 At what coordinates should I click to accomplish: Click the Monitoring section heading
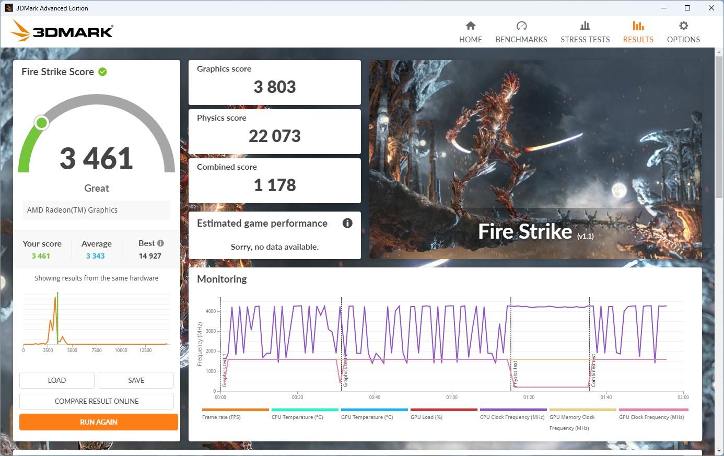[222, 279]
